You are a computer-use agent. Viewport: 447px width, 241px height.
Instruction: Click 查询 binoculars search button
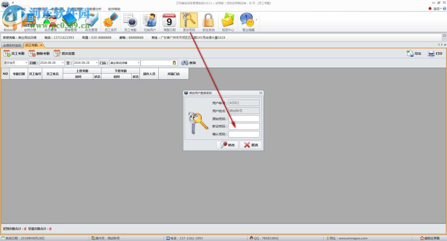pyautogui.click(x=189, y=63)
